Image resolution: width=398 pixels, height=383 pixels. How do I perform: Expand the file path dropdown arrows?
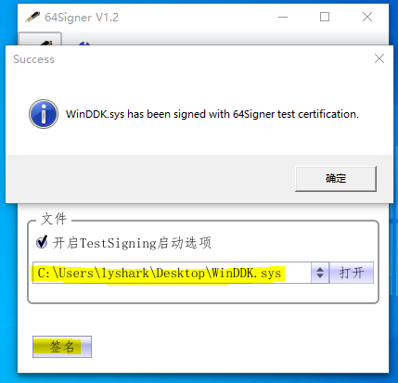pyautogui.click(x=320, y=273)
